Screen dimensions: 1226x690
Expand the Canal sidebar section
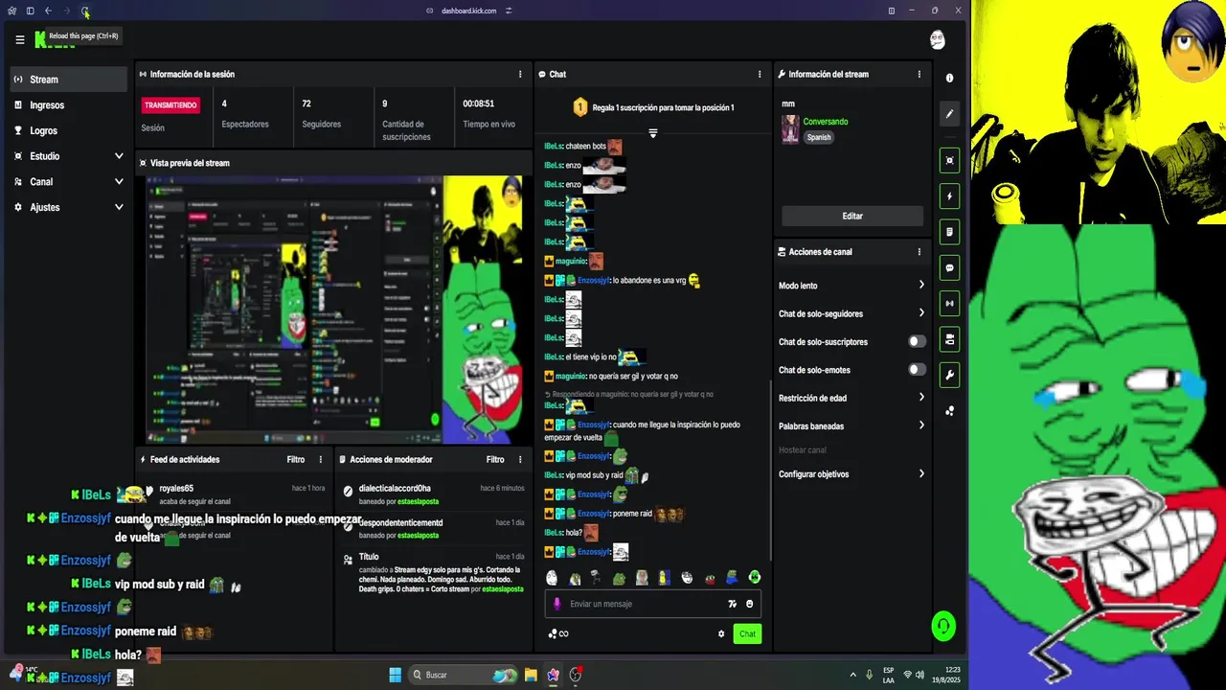[x=119, y=181]
